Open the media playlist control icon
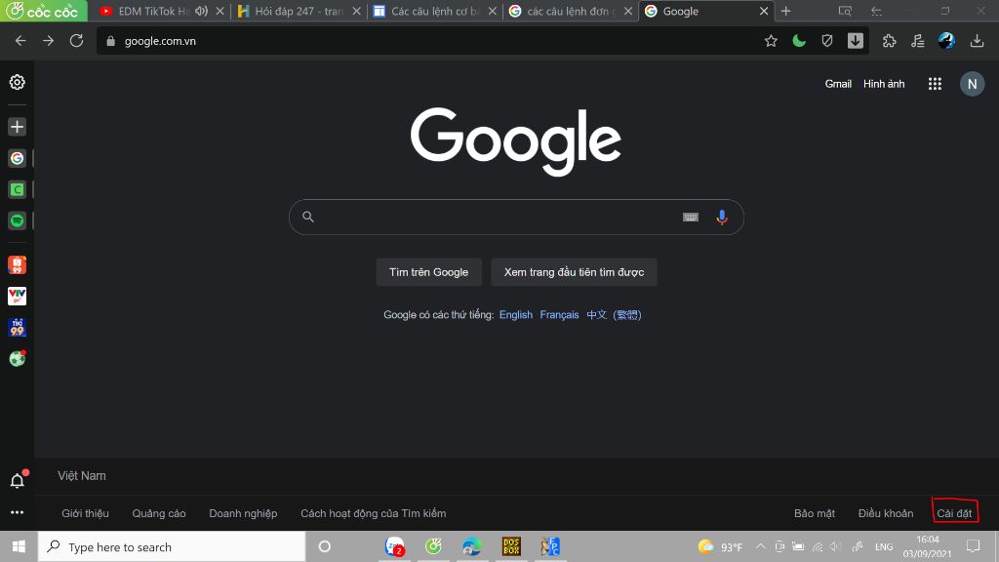The image size is (999, 562). (917, 41)
